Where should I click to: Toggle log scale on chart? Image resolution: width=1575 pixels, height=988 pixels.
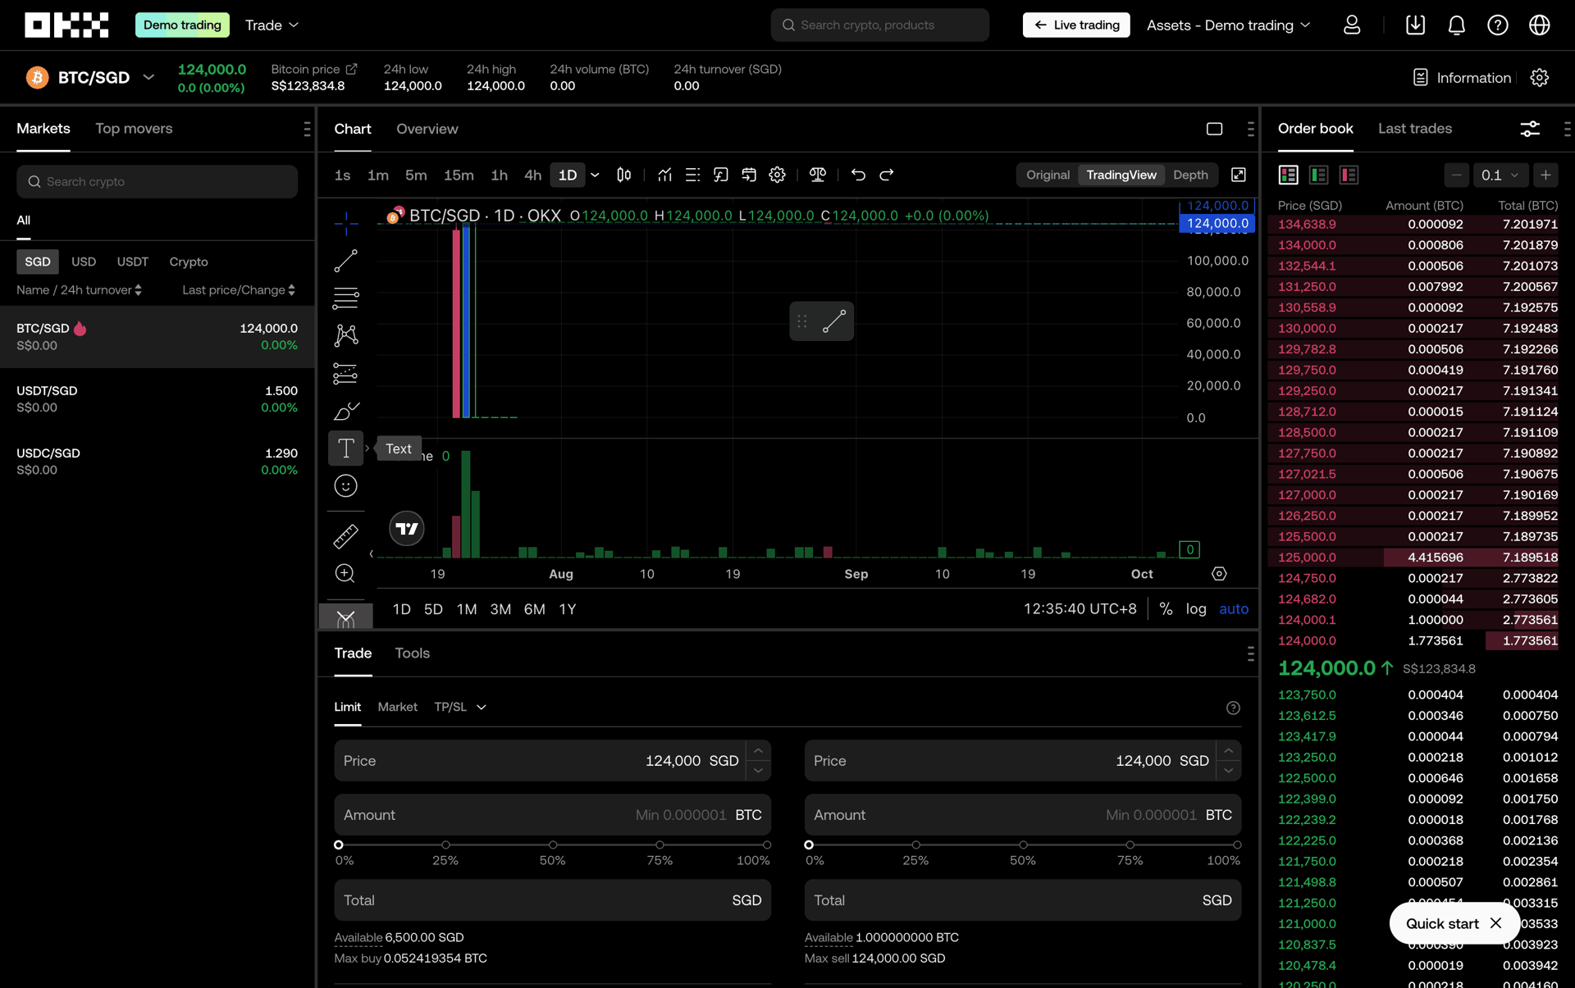[x=1196, y=609]
